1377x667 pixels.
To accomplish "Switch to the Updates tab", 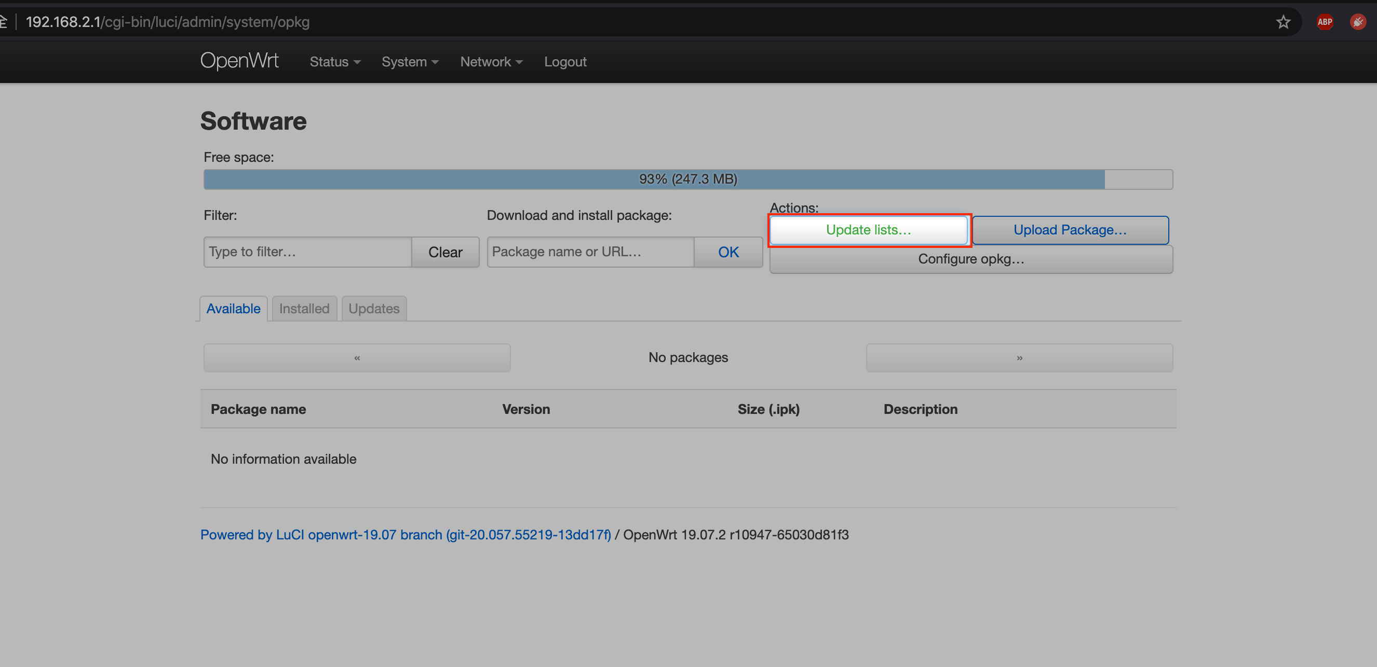I will pyautogui.click(x=374, y=308).
